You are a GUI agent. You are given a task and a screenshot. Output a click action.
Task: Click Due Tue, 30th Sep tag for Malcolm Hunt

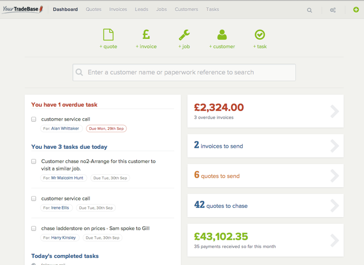[110, 178]
